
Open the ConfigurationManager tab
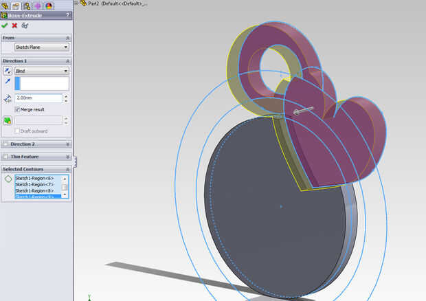coord(27,5)
